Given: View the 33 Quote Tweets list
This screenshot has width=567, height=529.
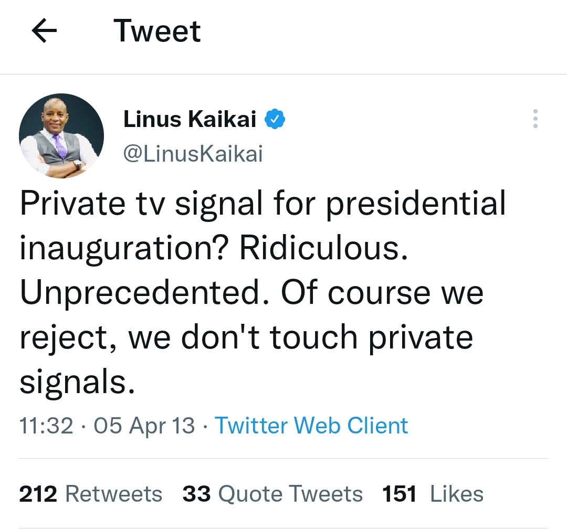Looking at the screenshot, I should point(272,494).
